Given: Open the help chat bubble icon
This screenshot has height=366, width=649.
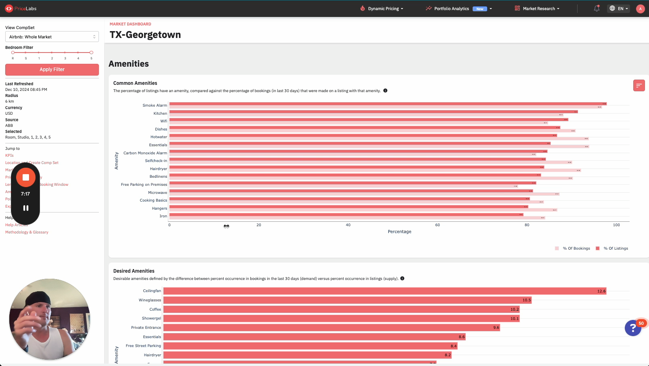Looking at the screenshot, I should [633, 328].
